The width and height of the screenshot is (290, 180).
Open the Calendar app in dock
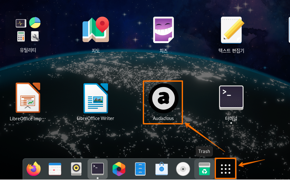coord(55,169)
